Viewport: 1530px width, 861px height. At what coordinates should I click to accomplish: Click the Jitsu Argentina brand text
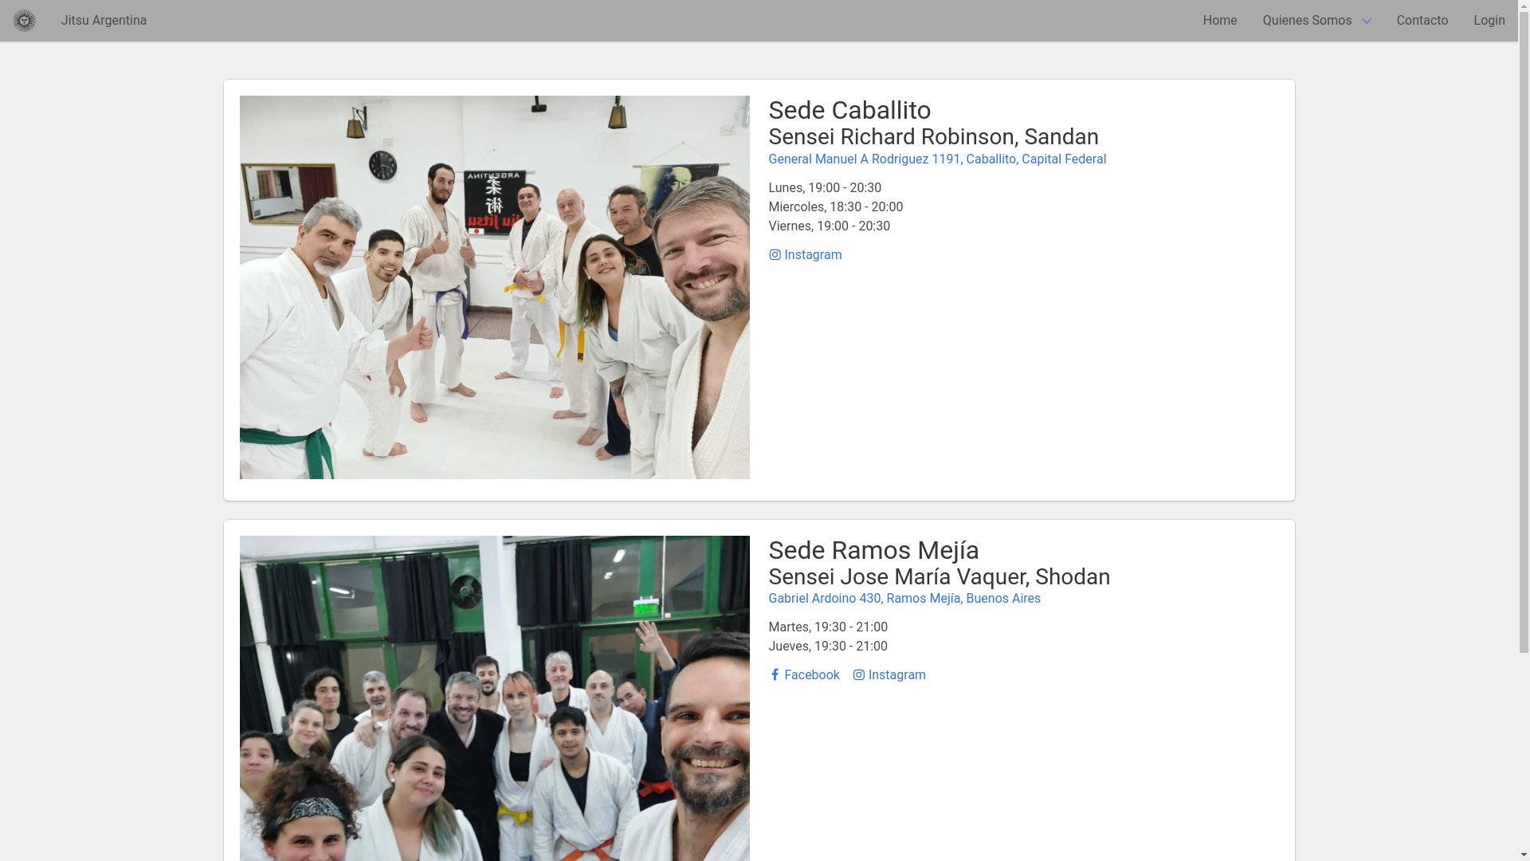point(104,21)
